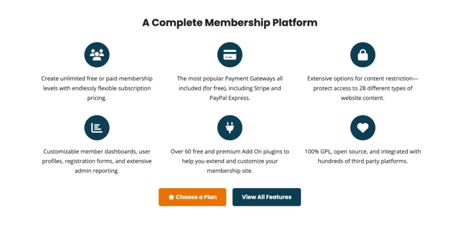
Task: Click the 'admin reporting' text
Action: [x=97, y=171]
